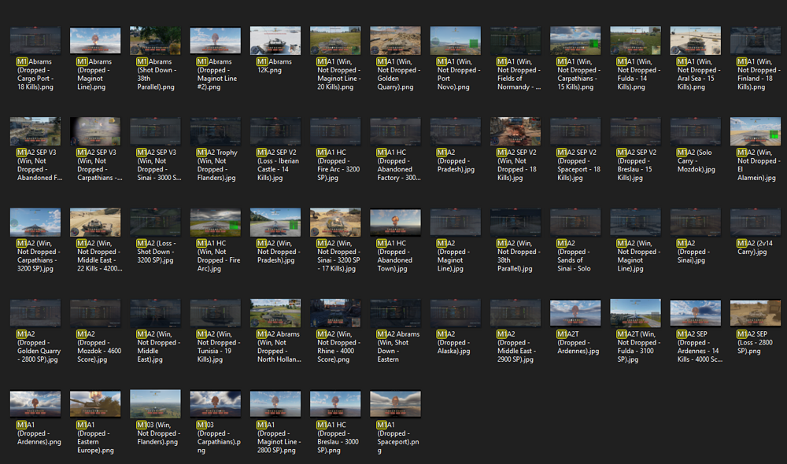Click M1A2 Abrams North Hollan... file name
The width and height of the screenshot is (787, 464).
pyautogui.click(x=279, y=347)
